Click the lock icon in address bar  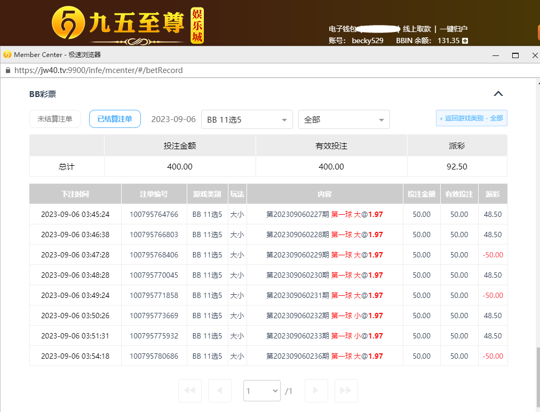coord(7,70)
